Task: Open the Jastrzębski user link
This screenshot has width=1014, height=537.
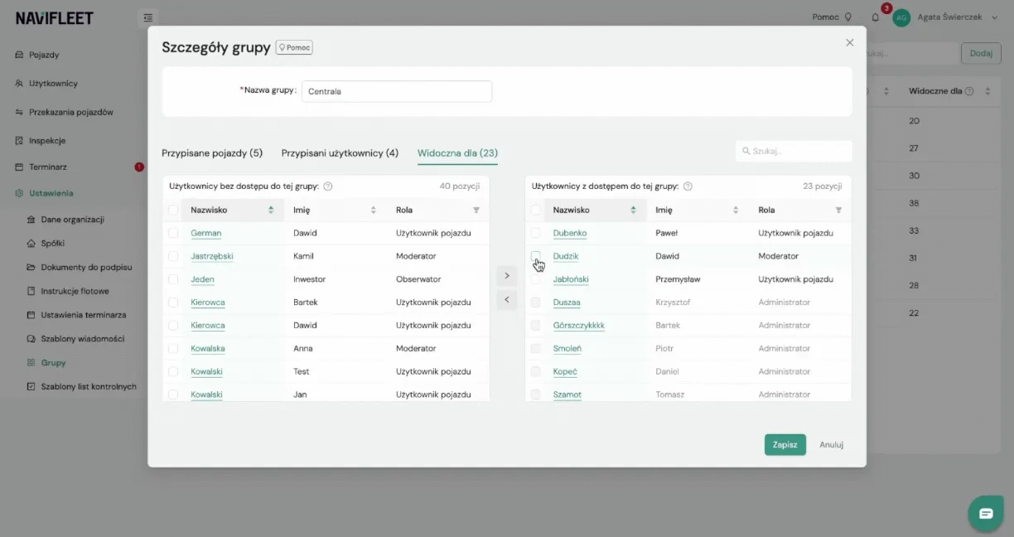Action: pyautogui.click(x=212, y=256)
